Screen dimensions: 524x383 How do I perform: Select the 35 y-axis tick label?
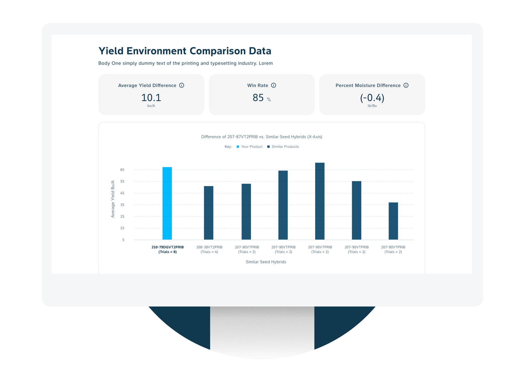(122, 205)
